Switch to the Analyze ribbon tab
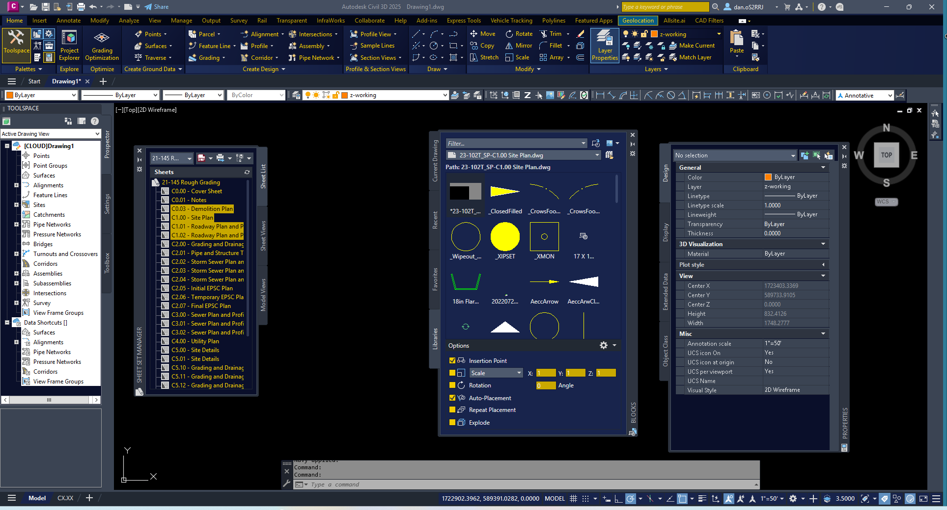 [x=129, y=21]
